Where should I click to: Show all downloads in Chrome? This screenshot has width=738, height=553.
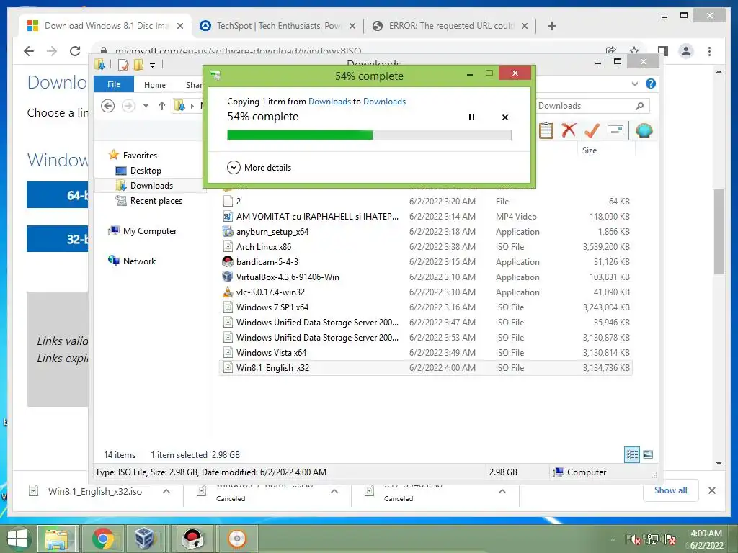[670, 490]
